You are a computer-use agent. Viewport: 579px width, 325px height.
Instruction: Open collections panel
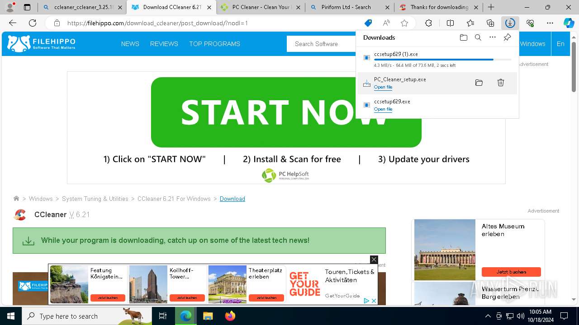(x=490, y=23)
